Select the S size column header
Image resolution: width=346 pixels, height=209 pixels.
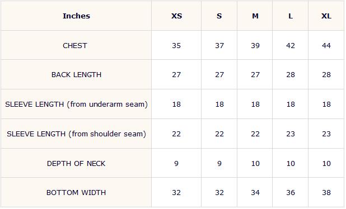point(219,16)
